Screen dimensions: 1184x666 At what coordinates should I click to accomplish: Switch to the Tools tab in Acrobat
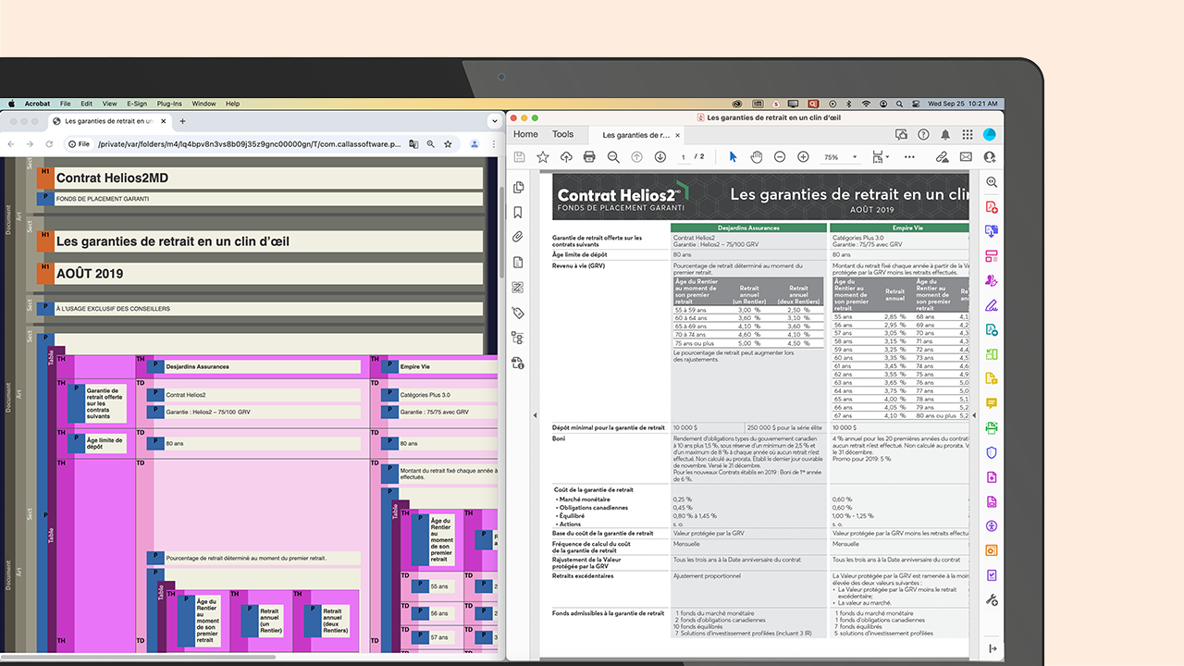point(563,134)
